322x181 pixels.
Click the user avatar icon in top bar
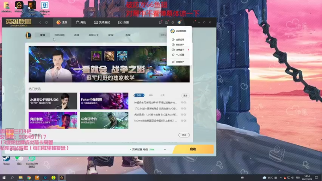[x=179, y=22]
